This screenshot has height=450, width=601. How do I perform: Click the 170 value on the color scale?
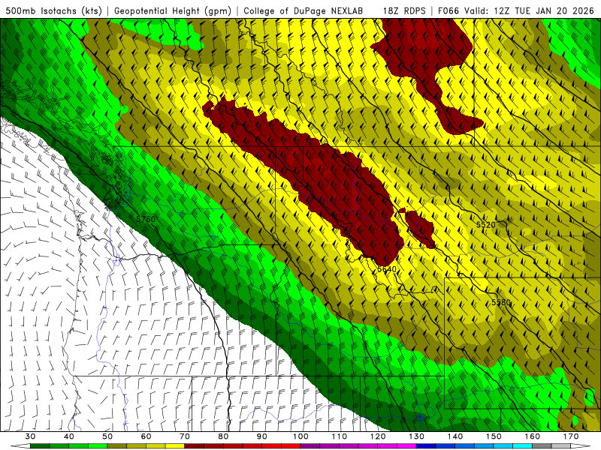(x=571, y=436)
